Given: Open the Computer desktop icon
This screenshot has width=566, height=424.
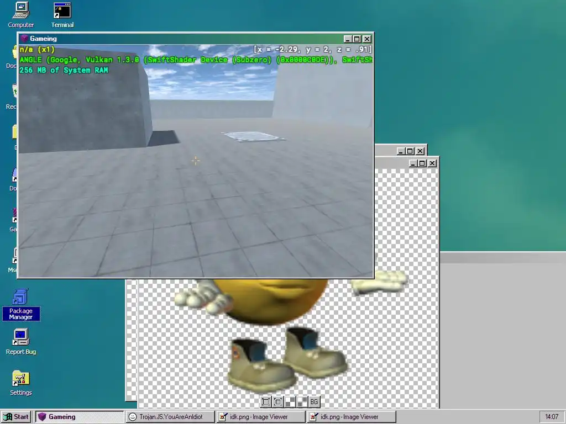Looking at the screenshot, I should [x=21, y=15].
